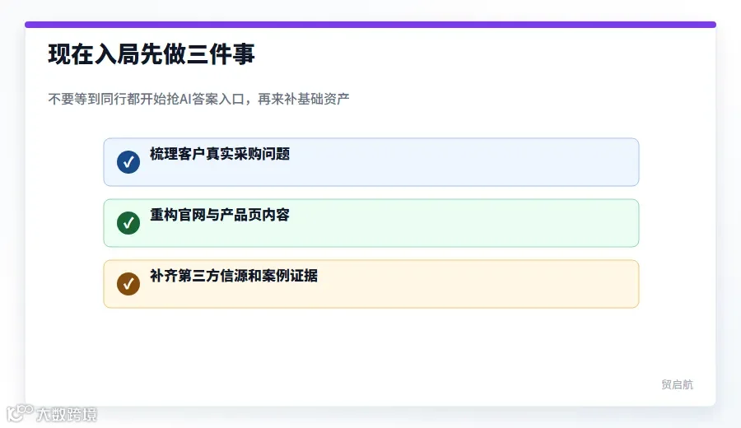
Task: Select the text 补齐第三方信源和案例证据
Action: [x=234, y=276]
